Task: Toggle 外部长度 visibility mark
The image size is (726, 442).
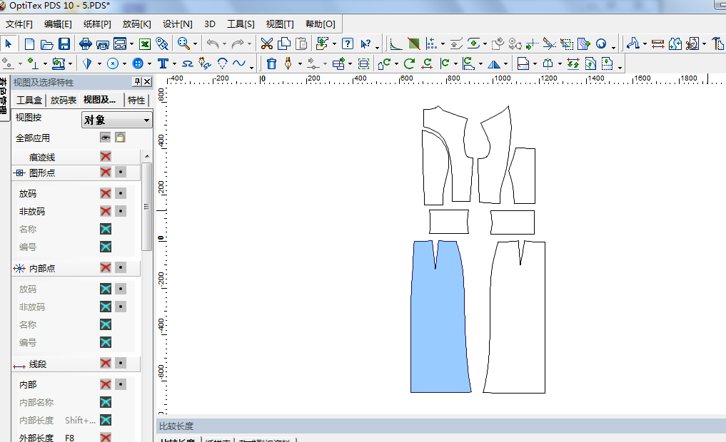Action: coord(106,438)
